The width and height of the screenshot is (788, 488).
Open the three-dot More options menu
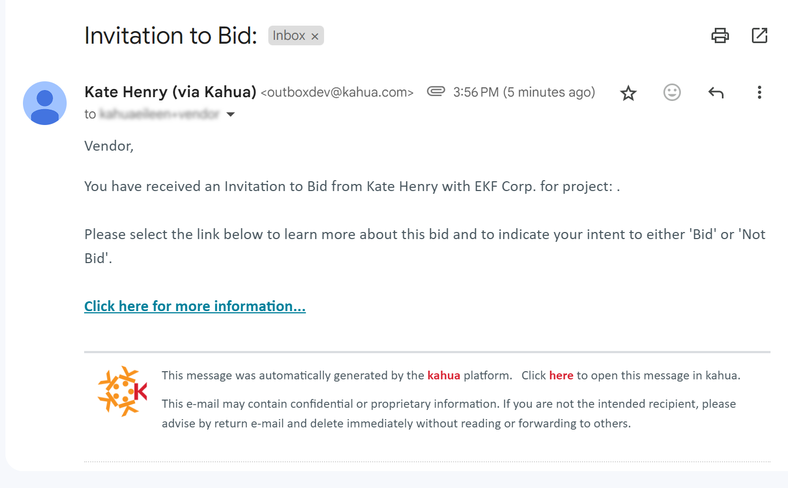tap(759, 92)
